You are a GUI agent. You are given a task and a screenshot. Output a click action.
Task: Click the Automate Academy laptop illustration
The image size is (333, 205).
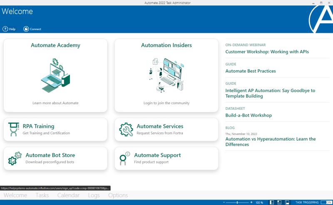coord(55,75)
